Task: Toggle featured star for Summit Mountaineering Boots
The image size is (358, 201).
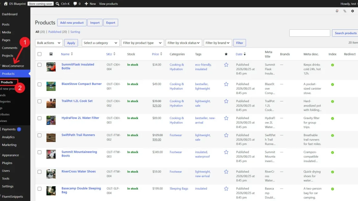Action: (x=226, y=152)
